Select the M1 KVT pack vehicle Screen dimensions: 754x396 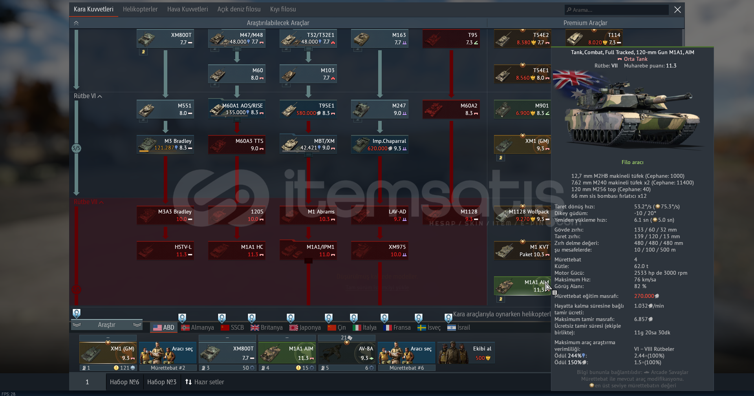click(x=523, y=250)
